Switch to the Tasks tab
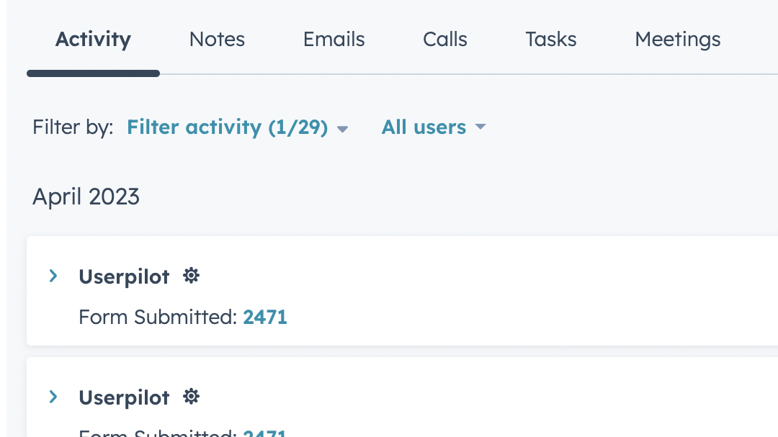778x437 pixels. (550, 40)
